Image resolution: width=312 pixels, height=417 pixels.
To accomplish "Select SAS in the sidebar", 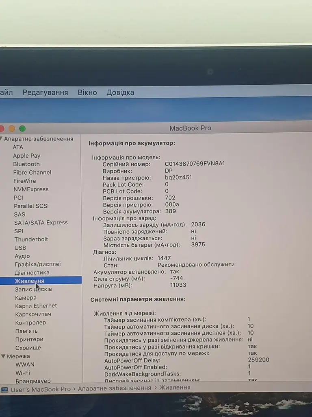I will 19,214.
